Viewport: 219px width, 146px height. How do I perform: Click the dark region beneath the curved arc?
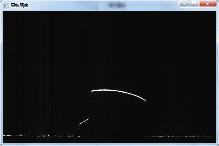click(x=117, y=113)
